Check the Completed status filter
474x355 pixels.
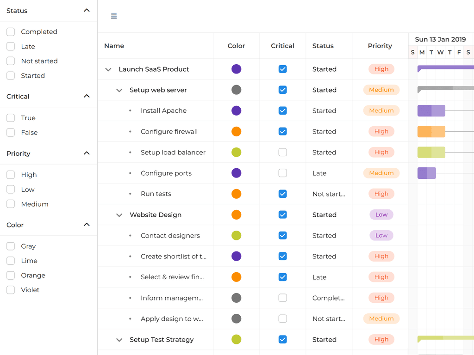(x=10, y=31)
